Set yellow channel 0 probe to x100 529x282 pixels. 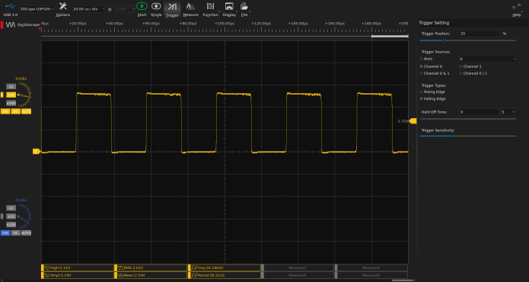[x=11, y=103]
